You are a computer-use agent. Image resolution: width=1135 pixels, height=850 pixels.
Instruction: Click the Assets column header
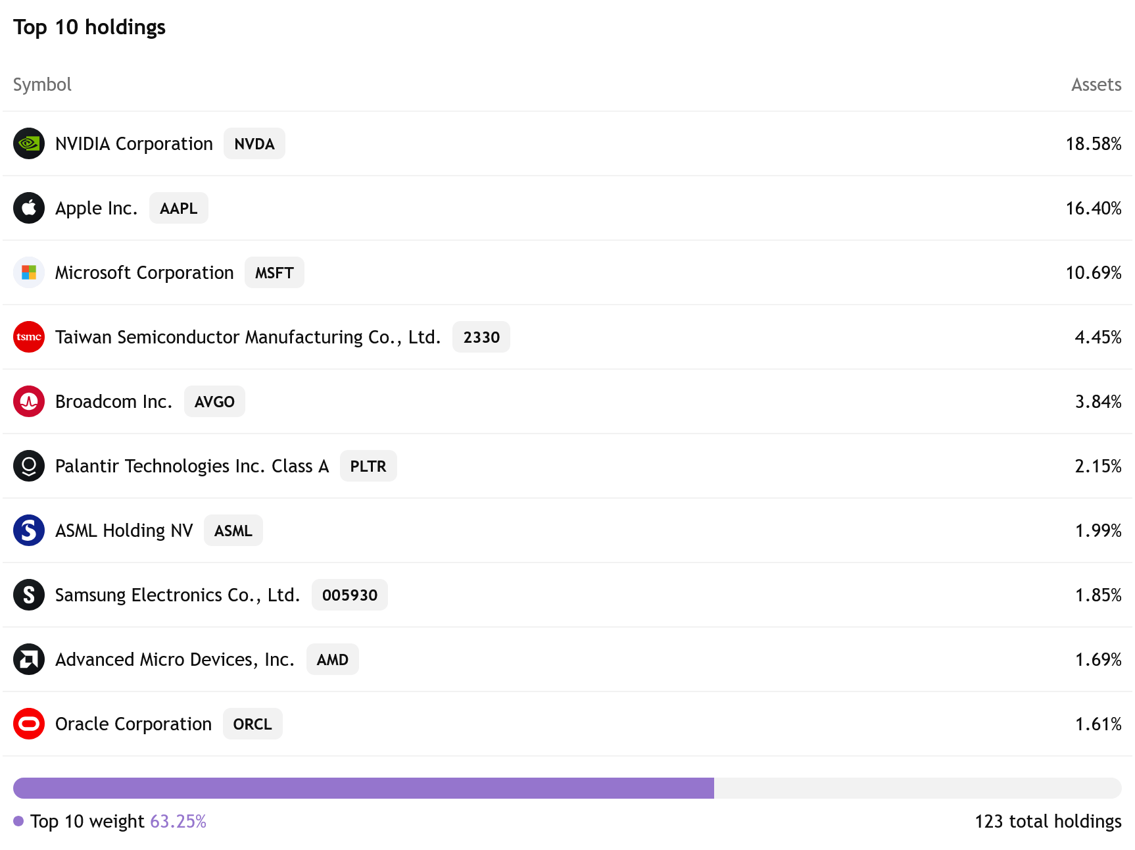click(x=1096, y=84)
